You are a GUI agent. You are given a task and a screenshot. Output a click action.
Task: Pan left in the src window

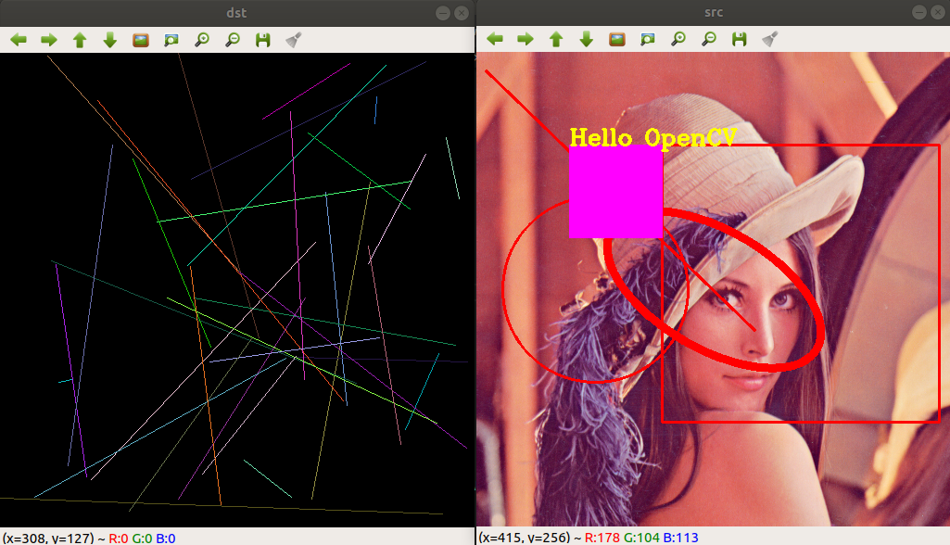[495, 40]
